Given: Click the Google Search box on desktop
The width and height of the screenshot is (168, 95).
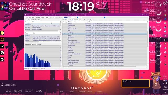Looking at the screenshot, I should [x=8, y=85].
